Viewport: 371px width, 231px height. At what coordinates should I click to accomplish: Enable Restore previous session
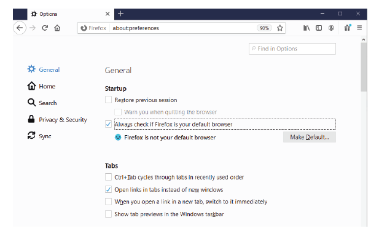(108, 100)
